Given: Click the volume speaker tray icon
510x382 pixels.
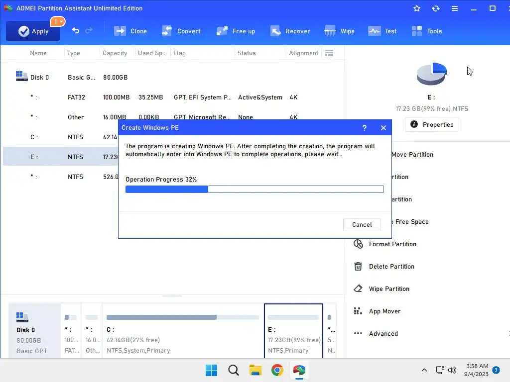Looking at the screenshot, I should (x=452, y=370).
